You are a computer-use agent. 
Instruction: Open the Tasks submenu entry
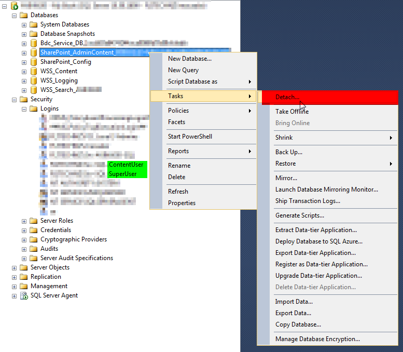[x=203, y=96]
